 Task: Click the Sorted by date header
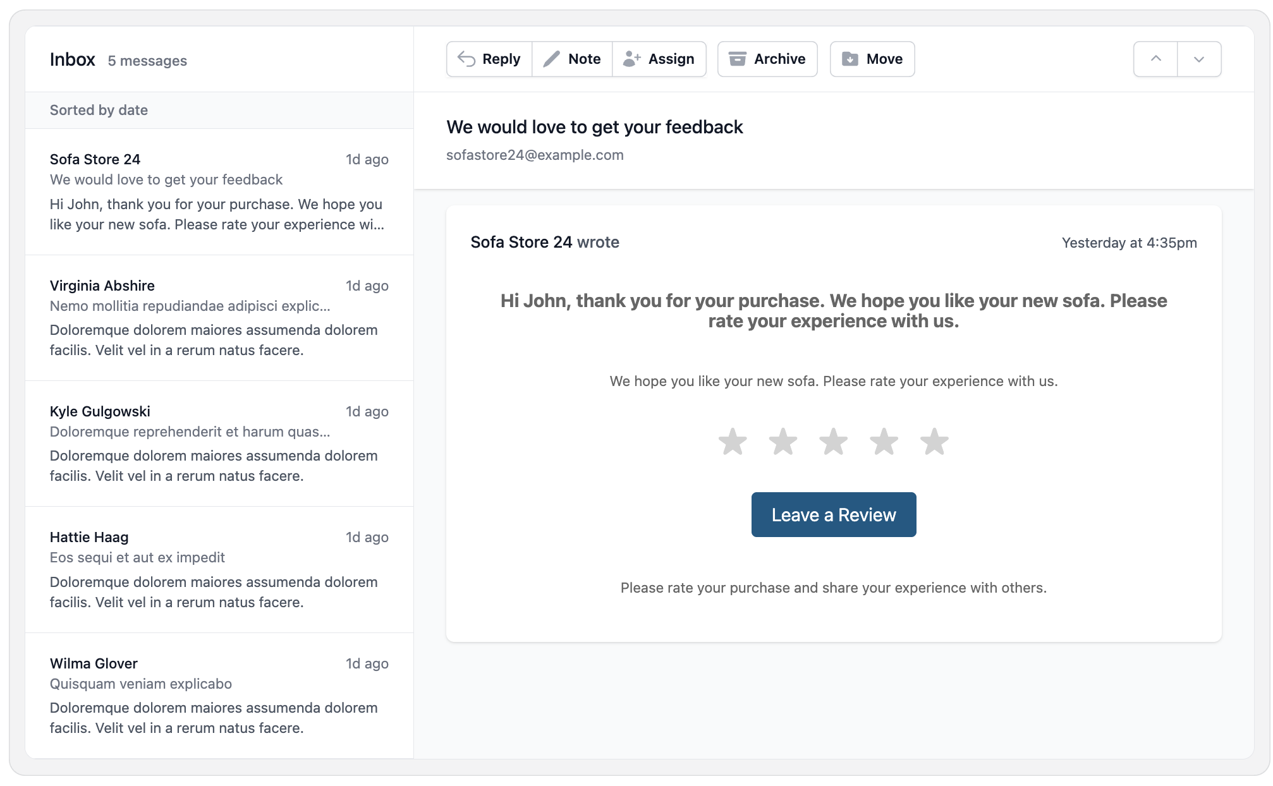[99, 110]
